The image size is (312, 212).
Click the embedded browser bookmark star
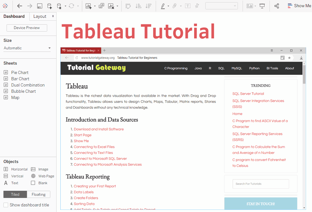pos(289,58)
